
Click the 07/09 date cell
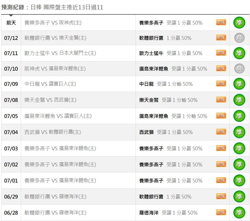(x=11, y=84)
